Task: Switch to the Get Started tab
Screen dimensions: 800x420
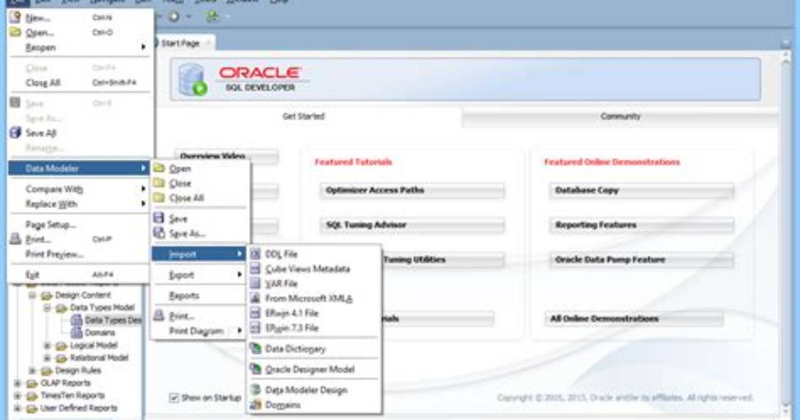Action: point(304,116)
